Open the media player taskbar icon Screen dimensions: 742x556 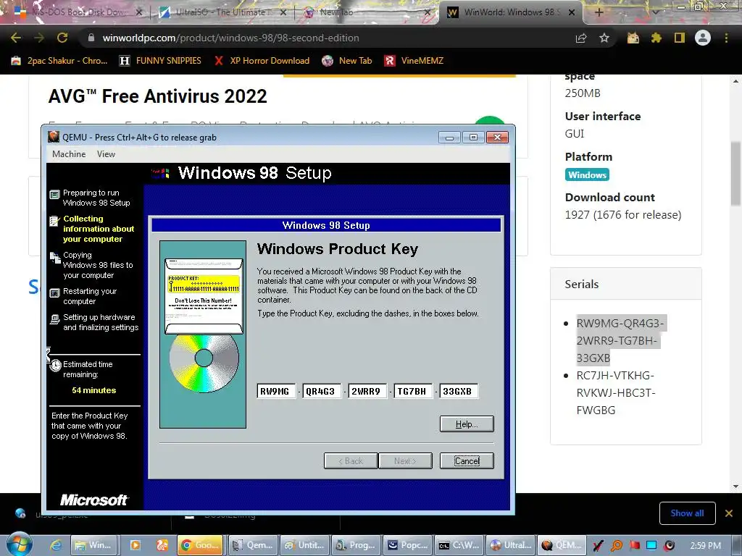pos(136,545)
